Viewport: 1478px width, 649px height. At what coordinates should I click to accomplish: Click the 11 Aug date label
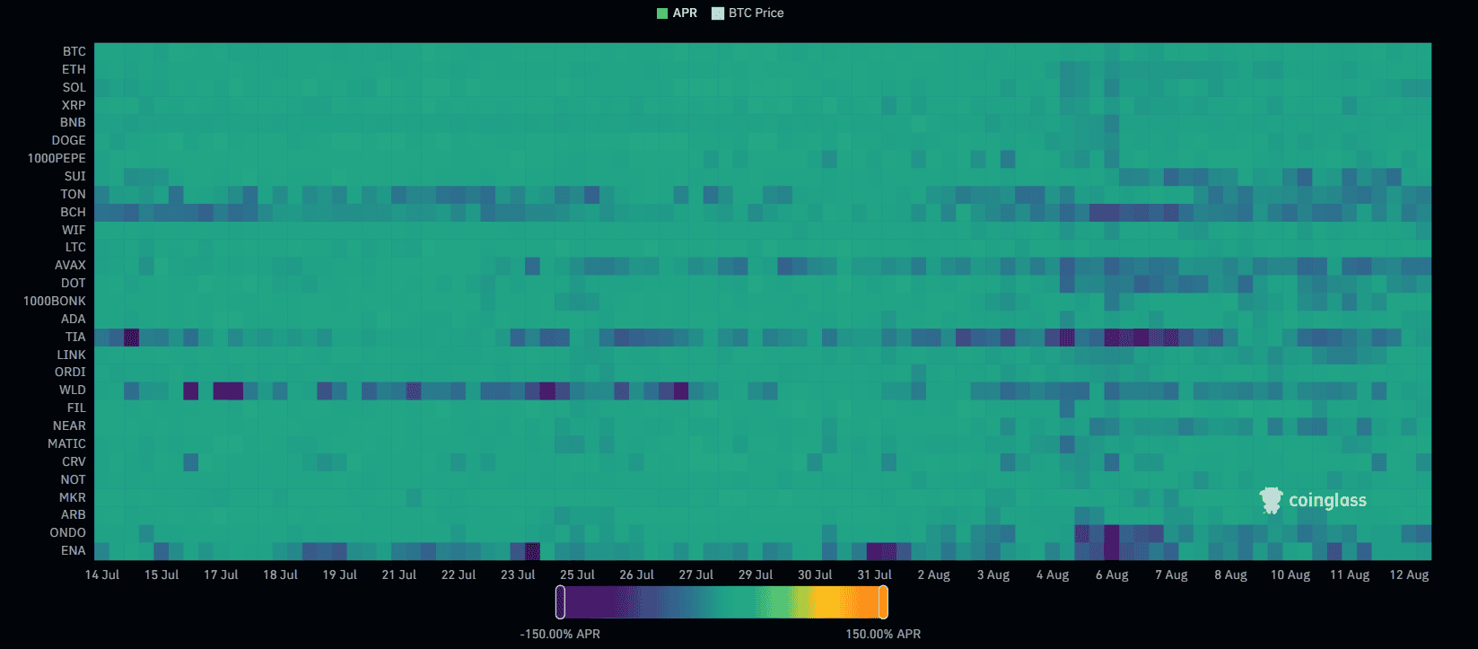click(1350, 574)
